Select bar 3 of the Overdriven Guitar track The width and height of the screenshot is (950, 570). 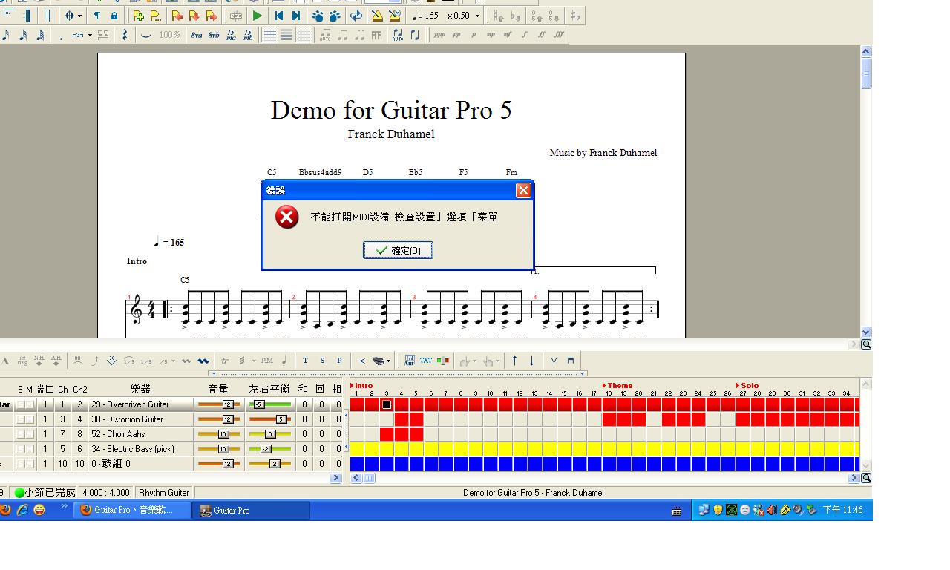[x=387, y=404]
